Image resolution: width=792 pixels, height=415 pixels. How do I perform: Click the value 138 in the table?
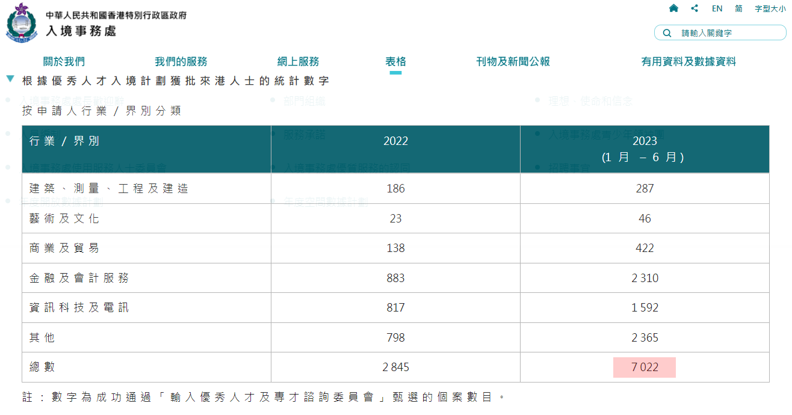[395, 248]
